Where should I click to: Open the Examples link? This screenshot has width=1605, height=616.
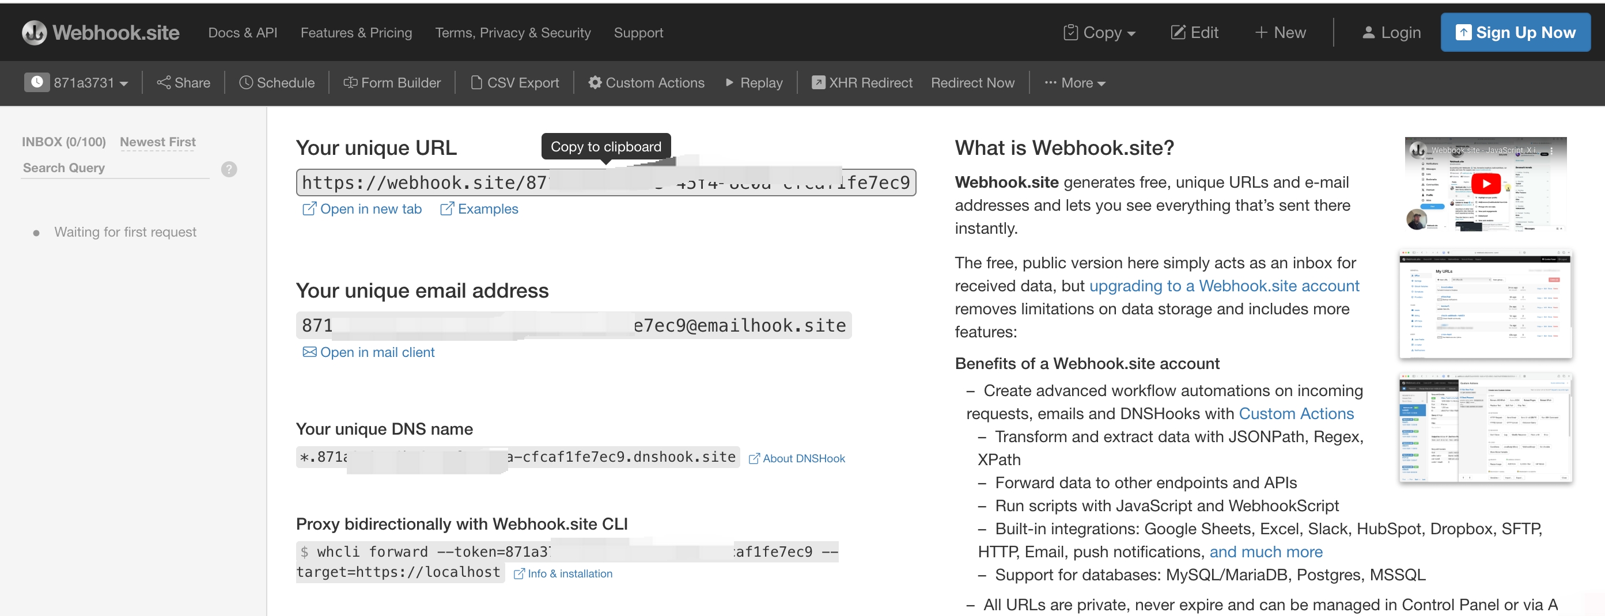479,210
